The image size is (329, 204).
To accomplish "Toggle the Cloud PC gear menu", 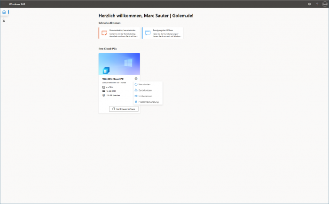I will [136, 79].
